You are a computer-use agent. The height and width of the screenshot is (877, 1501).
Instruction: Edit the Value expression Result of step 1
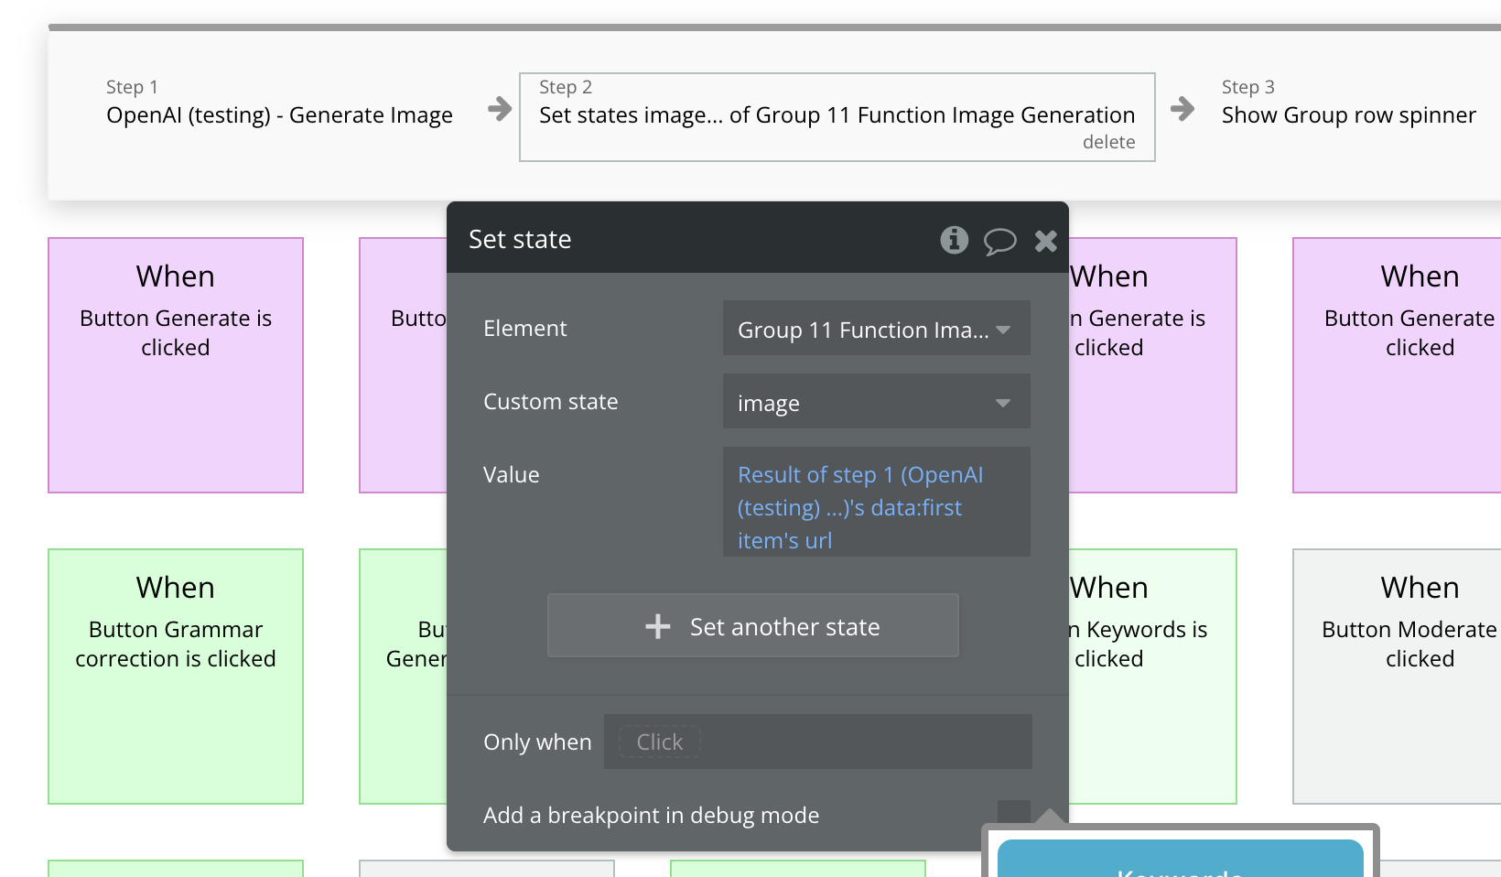[876, 503]
